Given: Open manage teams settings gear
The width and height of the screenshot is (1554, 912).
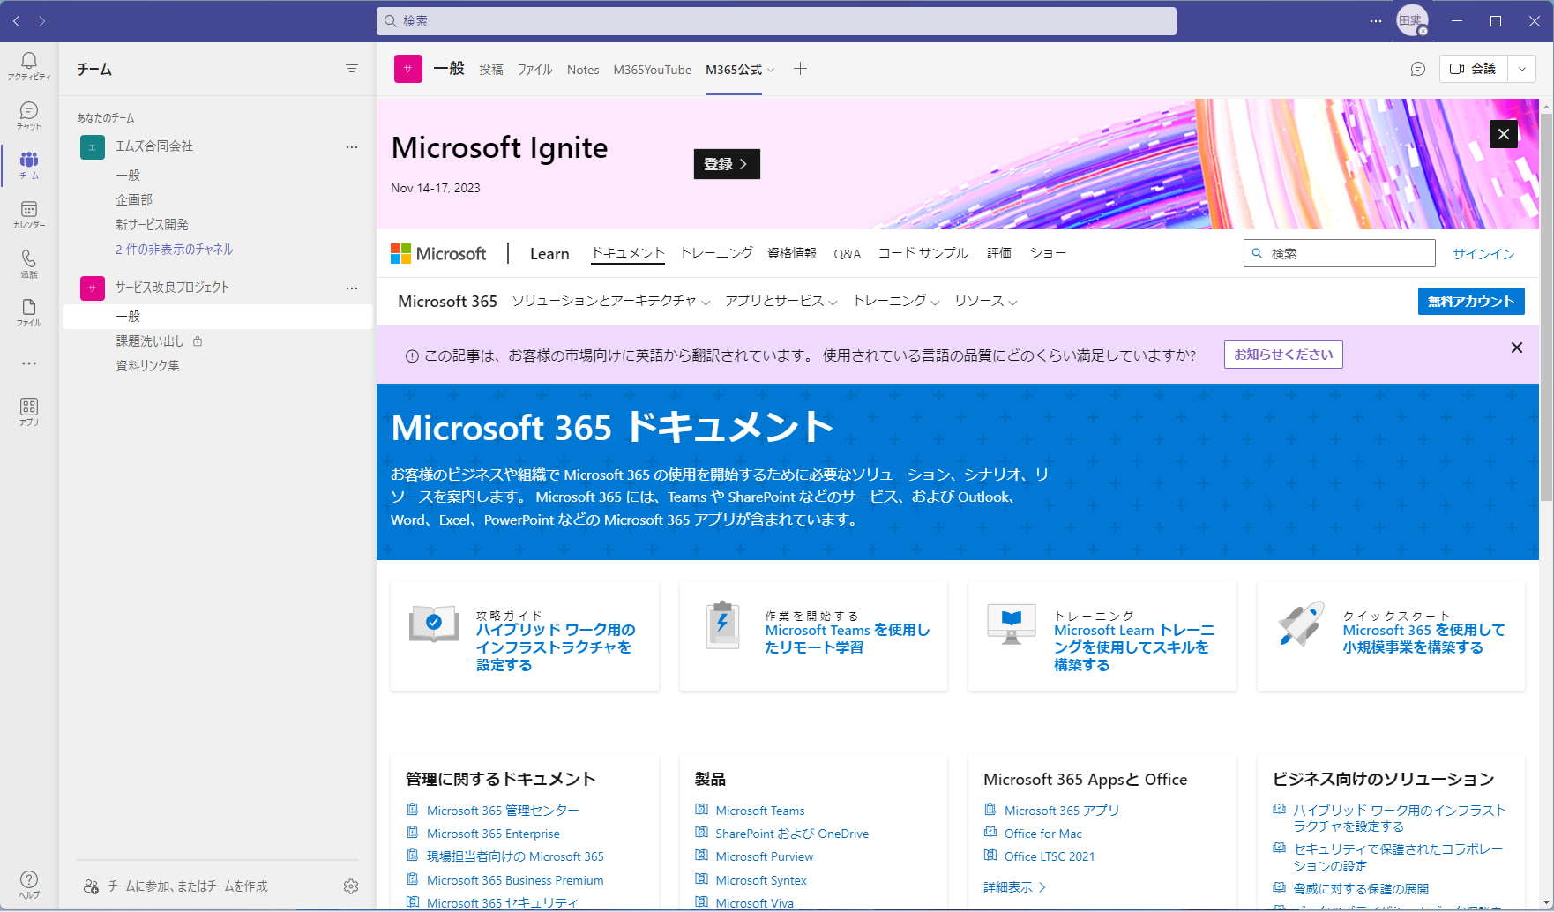Looking at the screenshot, I should coord(351,886).
